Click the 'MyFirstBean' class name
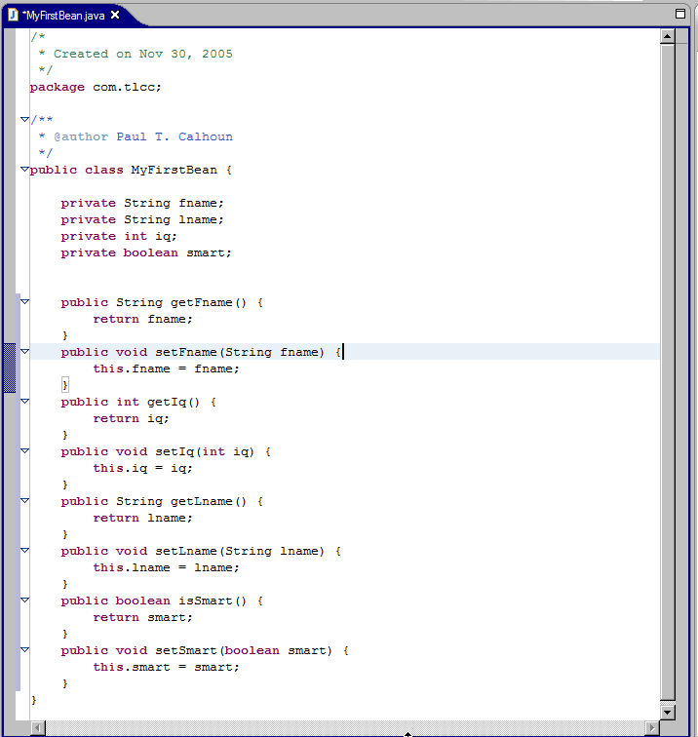This screenshot has width=698, height=737. [x=174, y=171]
